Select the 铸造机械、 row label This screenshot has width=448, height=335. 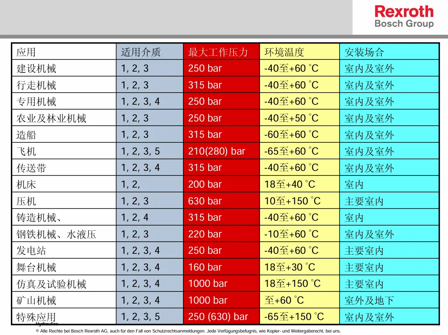pyautogui.click(x=38, y=218)
